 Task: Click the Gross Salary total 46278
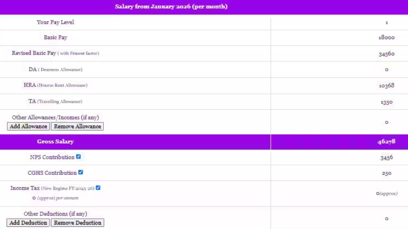(x=386, y=142)
